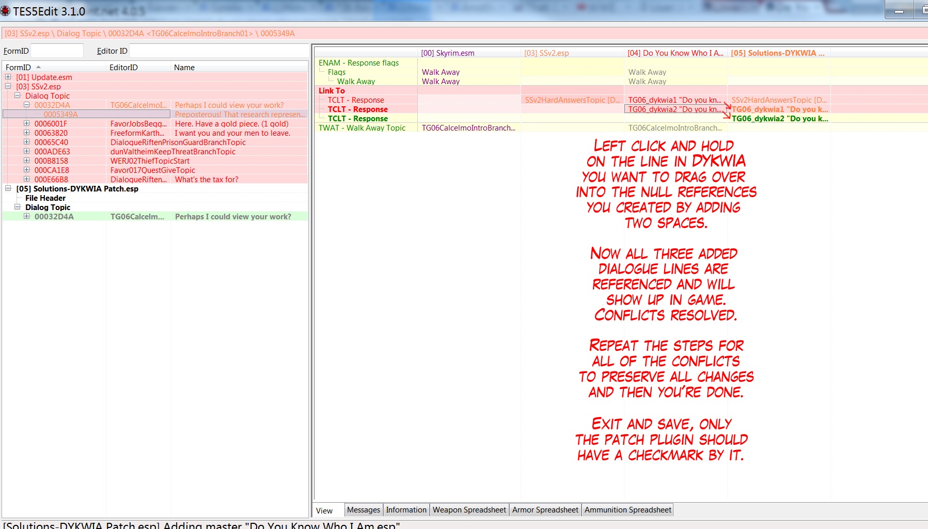This screenshot has height=529, width=928.
Task: Open the Ammunition Spreadsheet tab
Action: [627, 510]
